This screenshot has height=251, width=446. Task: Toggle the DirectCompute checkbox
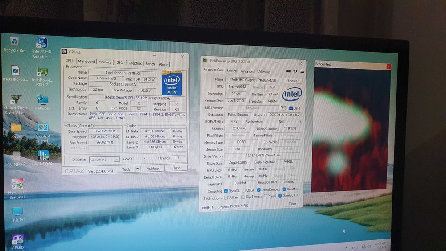pos(259,190)
